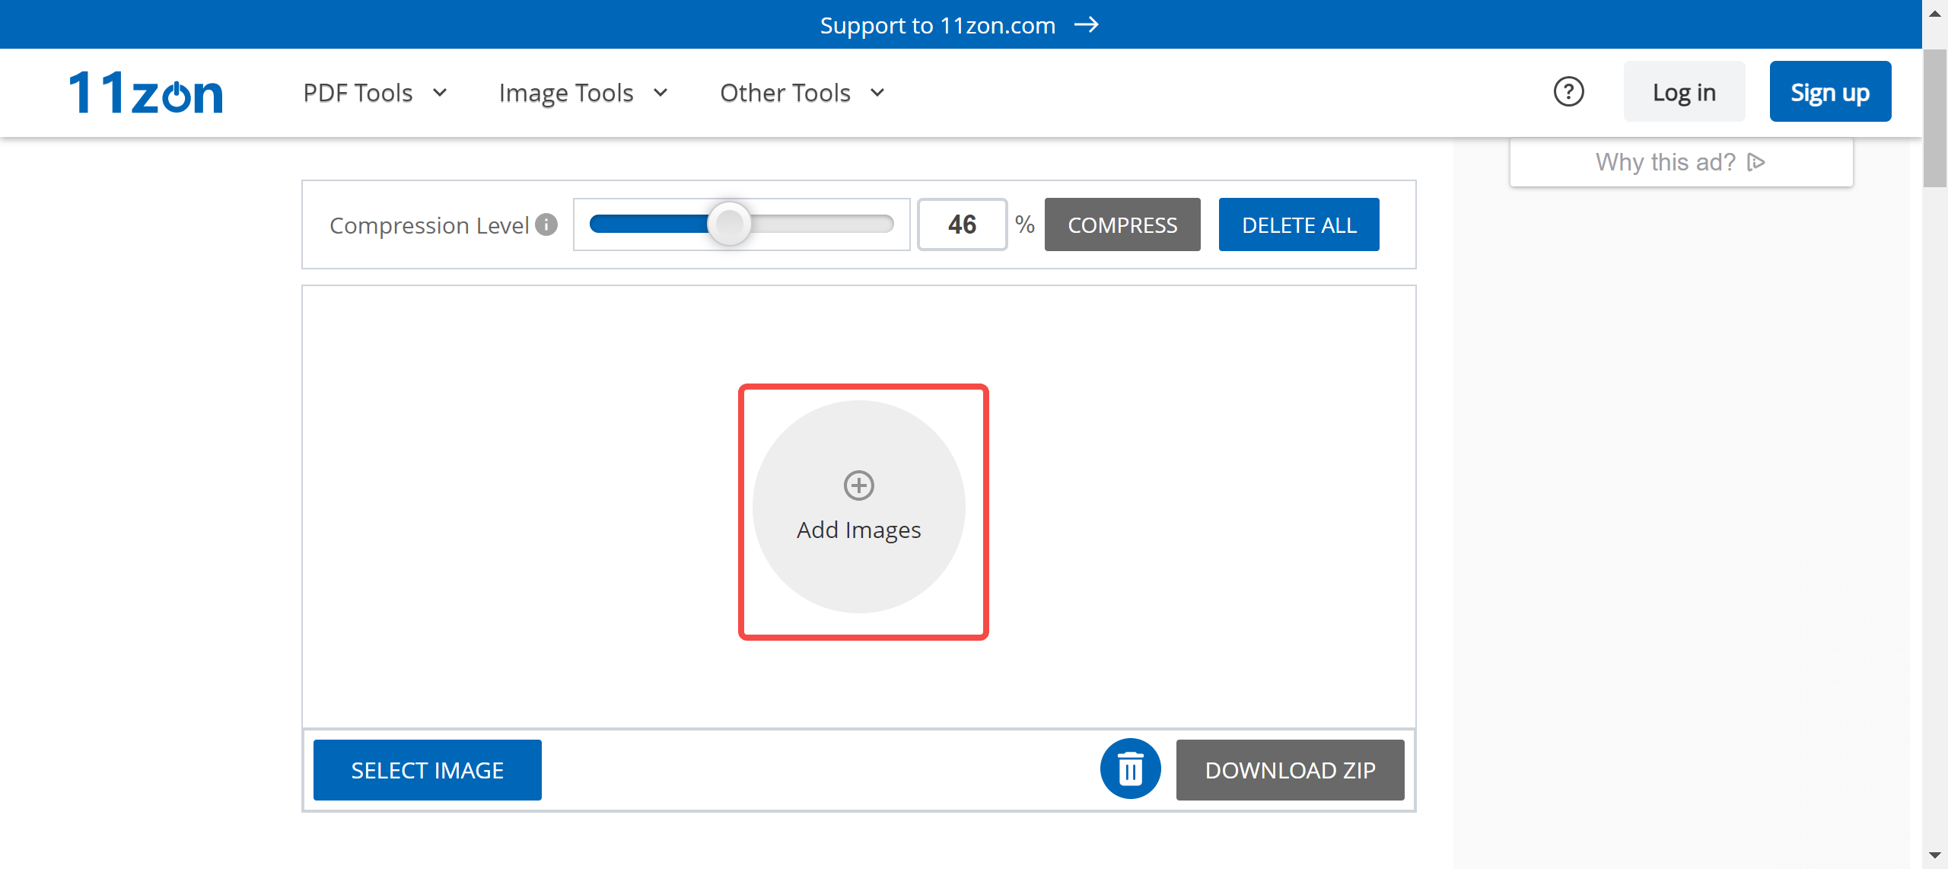
Task: Click the help question mark icon
Action: tap(1568, 92)
